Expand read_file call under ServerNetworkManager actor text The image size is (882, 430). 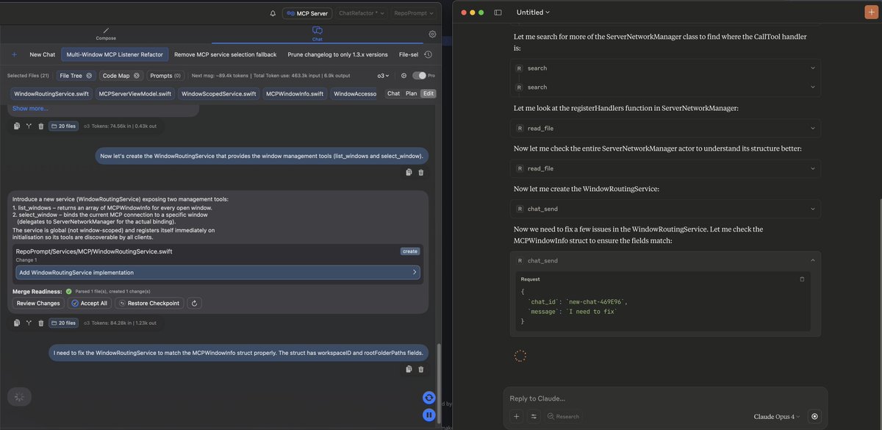665,168
